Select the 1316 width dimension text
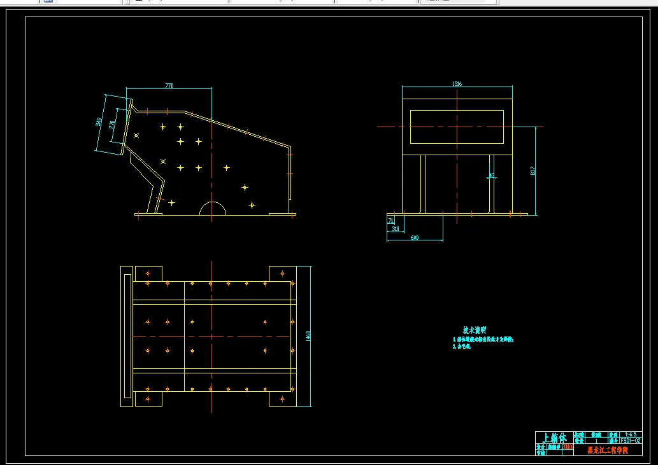This screenshot has width=658, height=465. coord(457,84)
